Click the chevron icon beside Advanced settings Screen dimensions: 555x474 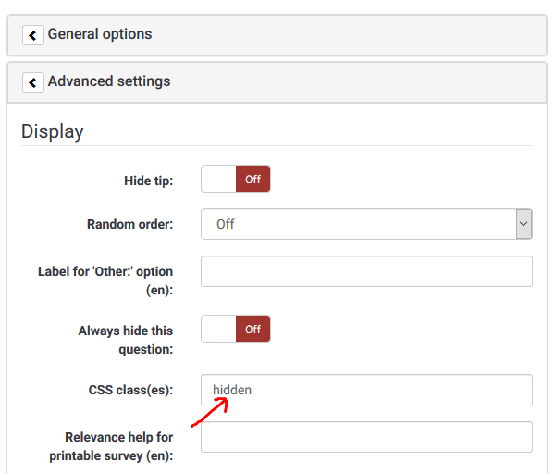point(33,82)
